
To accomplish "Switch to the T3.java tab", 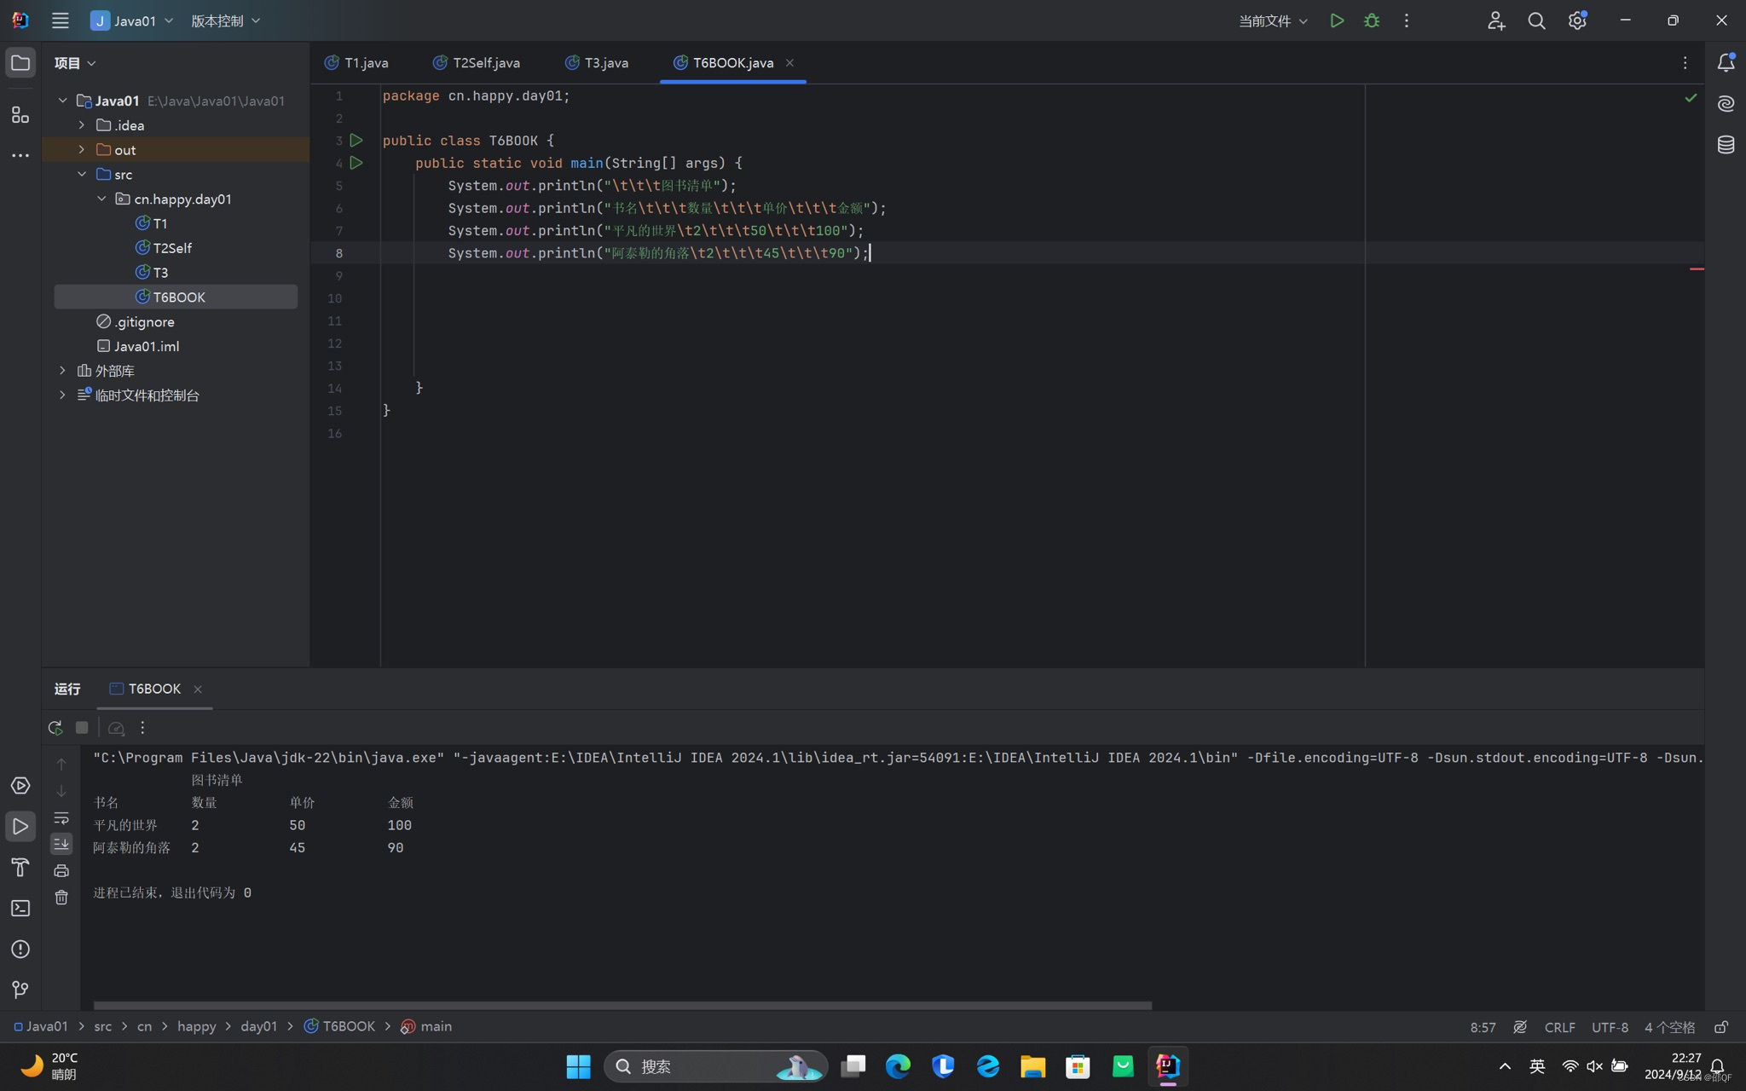I will [597, 63].
